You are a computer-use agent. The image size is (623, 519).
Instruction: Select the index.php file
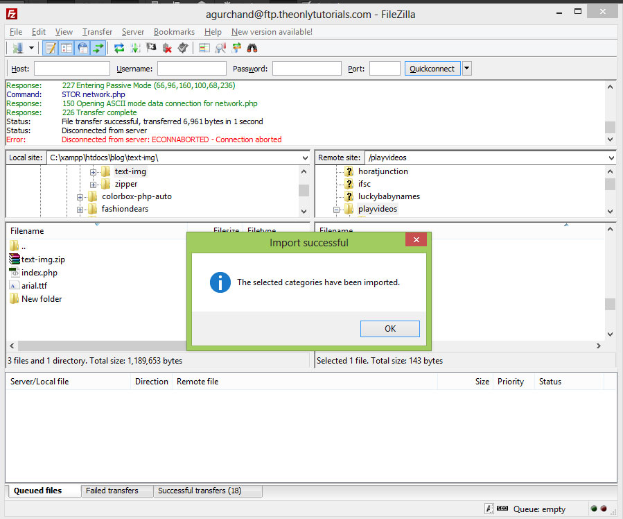(x=40, y=273)
